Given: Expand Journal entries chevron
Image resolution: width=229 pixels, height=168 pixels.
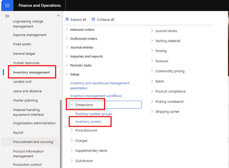Looking at the screenshot, I should pyautogui.click(x=67, y=47).
